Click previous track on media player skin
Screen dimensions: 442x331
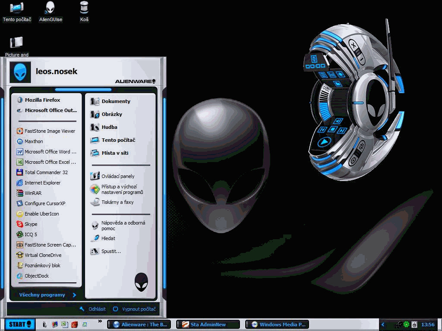[322, 130]
